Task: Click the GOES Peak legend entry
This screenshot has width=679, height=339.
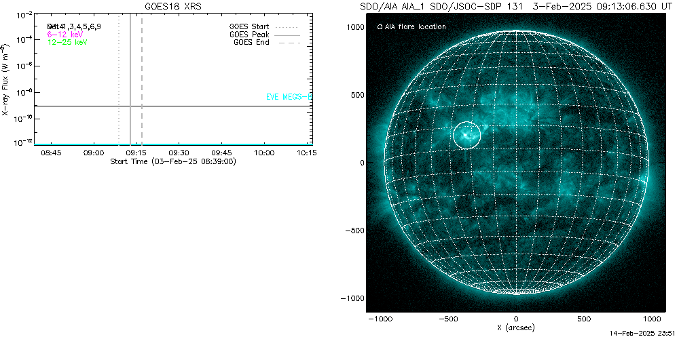Action: pos(265,34)
